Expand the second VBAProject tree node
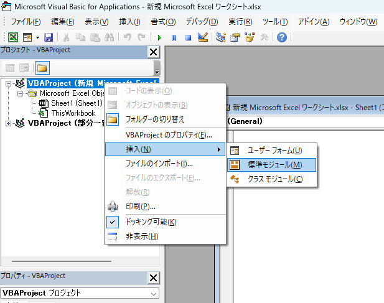Image resolution: width=384 pixels, height=303 pixels. pos(9,123)
